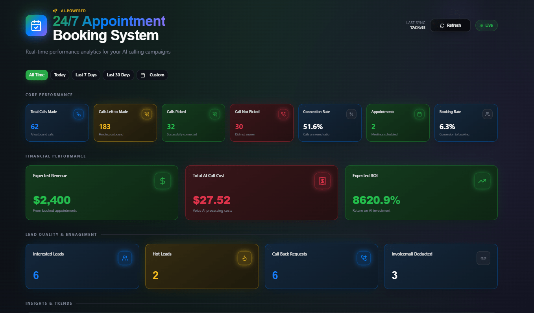Image resolution: width=534 pixels, height=313 pixels.
Task: Click the Call Not Picked missed-call icon
Action: [x=283, y=114]
